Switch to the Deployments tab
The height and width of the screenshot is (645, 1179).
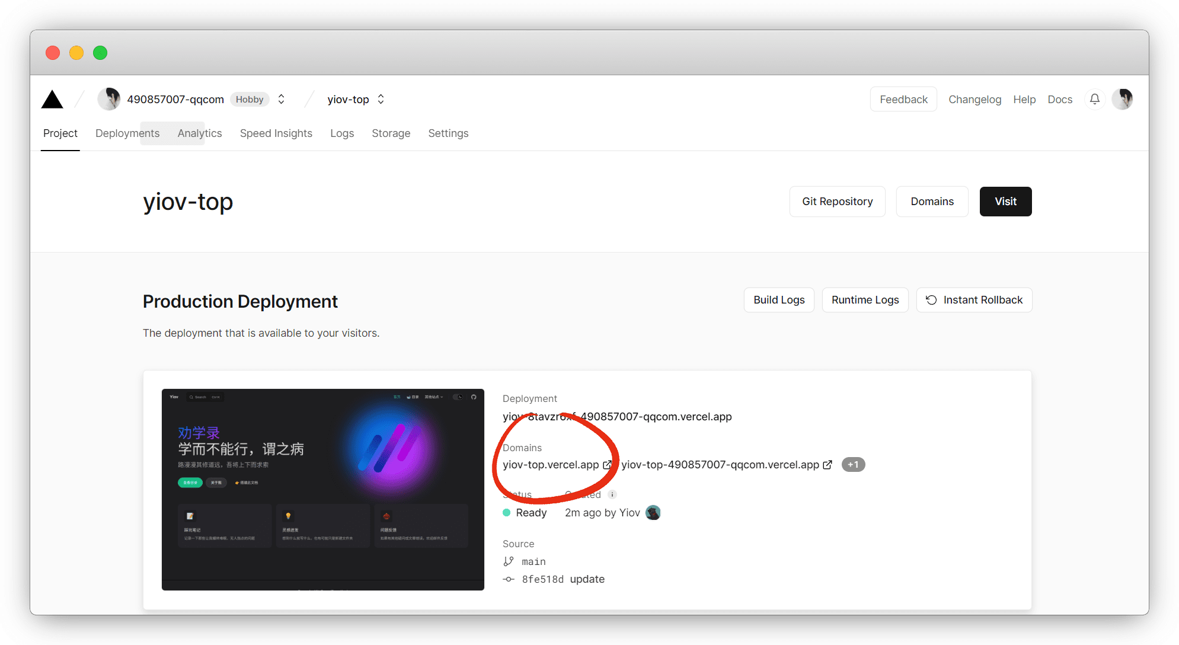(x=127, y=133)
